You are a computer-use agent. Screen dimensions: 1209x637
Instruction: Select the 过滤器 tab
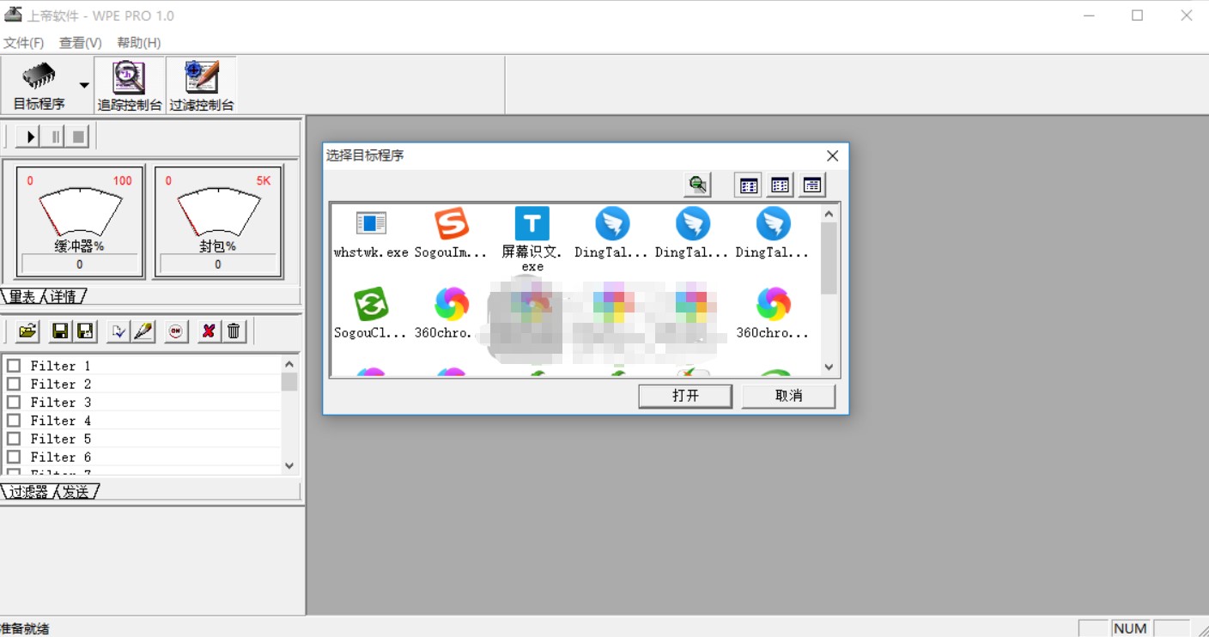pyautogui.click(x=28, y=492)
